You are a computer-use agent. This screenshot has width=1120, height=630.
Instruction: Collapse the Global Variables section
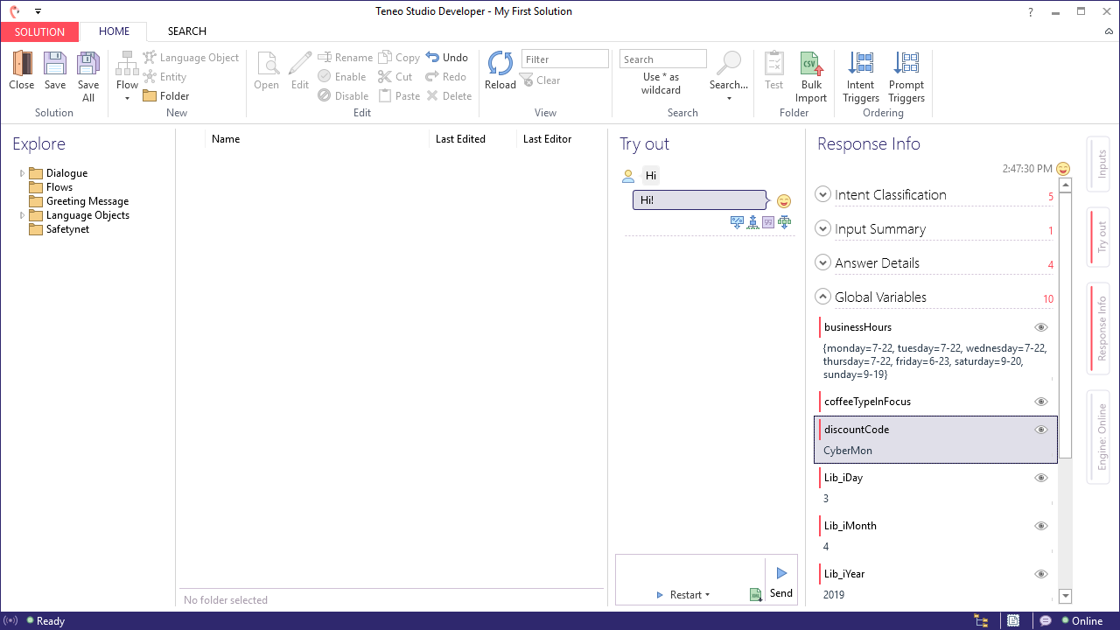822,297
